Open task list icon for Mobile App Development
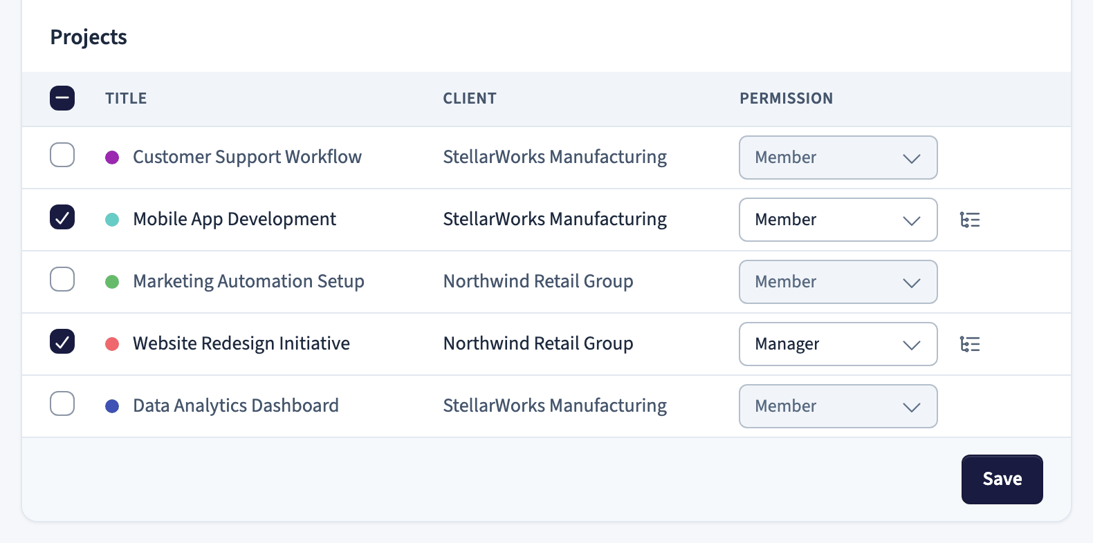Image resolution: width=1093 pixels, height=543 pixels. pos(970,220)
